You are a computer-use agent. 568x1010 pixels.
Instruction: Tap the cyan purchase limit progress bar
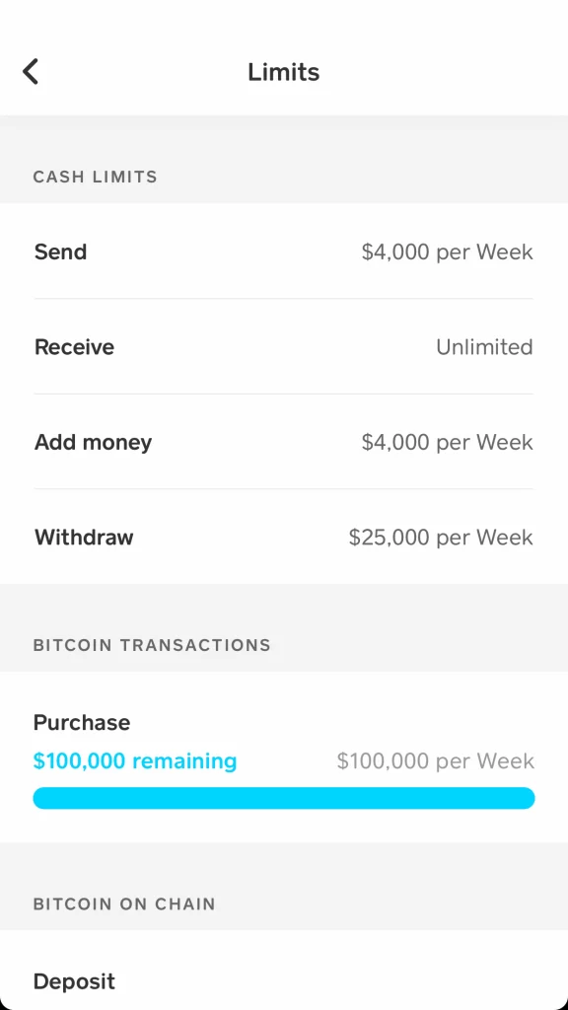pyautogui.click(x=284, y=797)
